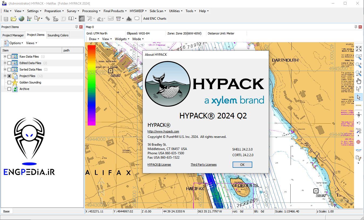Toggle the Raw Data Files checkbox
Viewport: 364px width, 220px height.
(x=9, y=57)
